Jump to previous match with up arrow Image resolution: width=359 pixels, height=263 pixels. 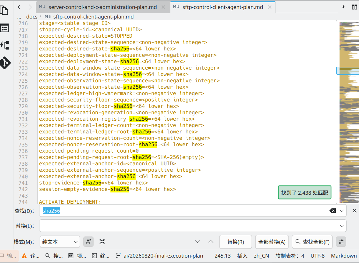point(211,242)
